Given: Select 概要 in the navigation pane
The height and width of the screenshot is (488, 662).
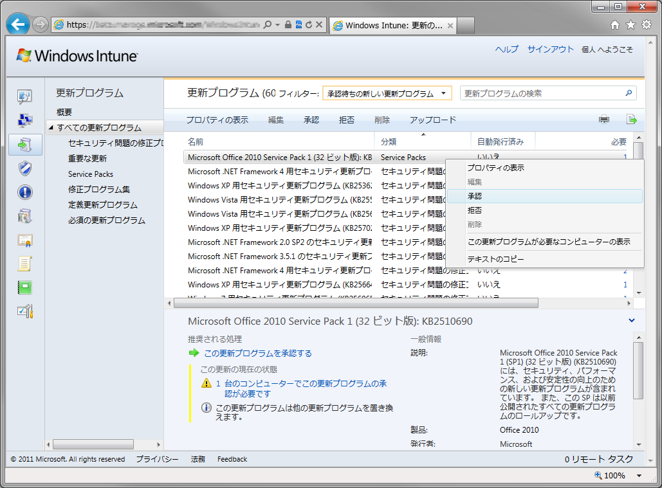Looking at the screenshot, I should click(64, 112).
